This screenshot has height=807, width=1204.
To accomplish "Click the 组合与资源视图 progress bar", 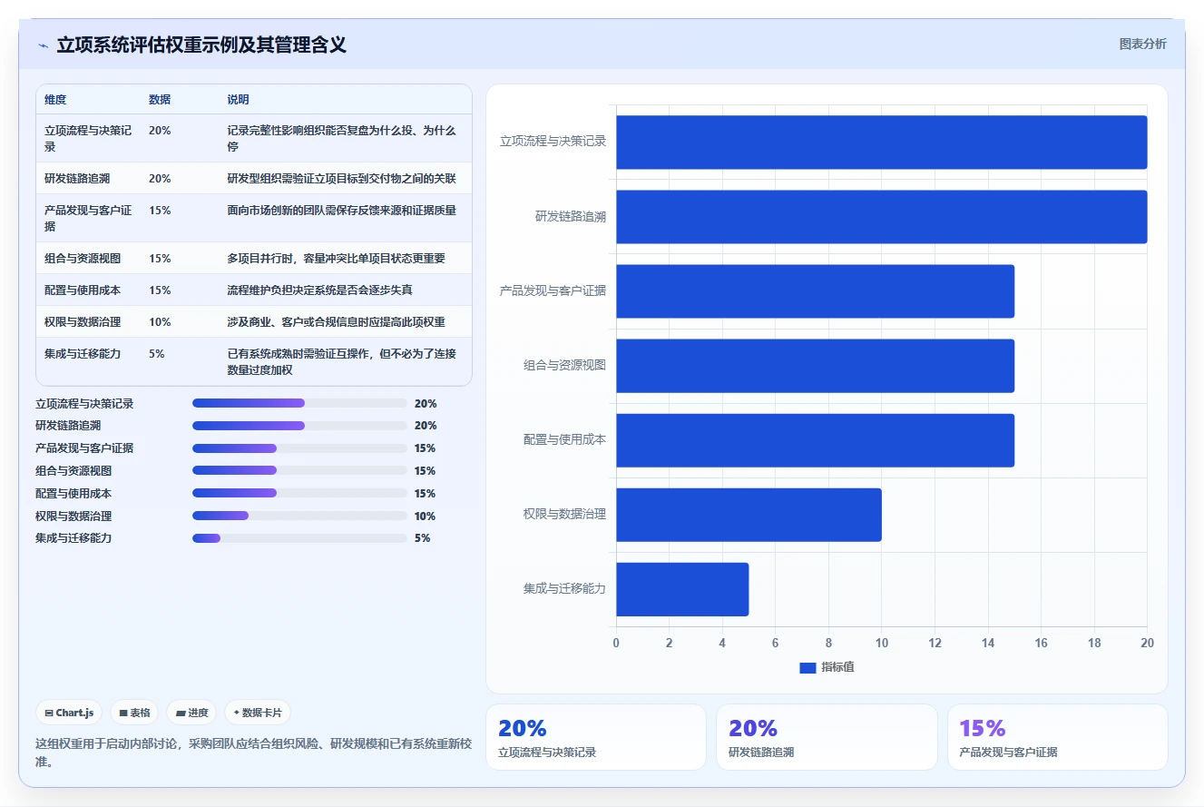I will 299,470.
